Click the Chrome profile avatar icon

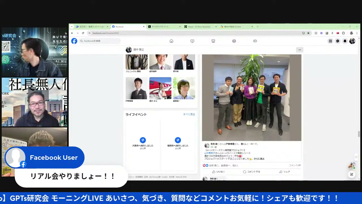coord(352,33)
